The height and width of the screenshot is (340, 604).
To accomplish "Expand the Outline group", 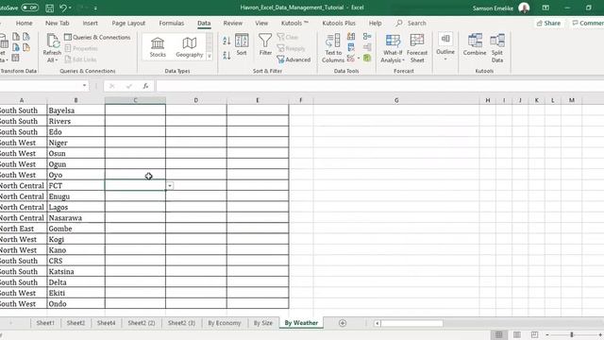I will click(445, 47).
